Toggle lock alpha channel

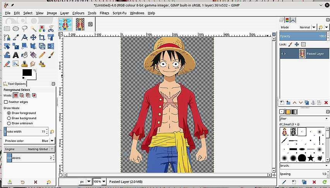click(303, 44)
